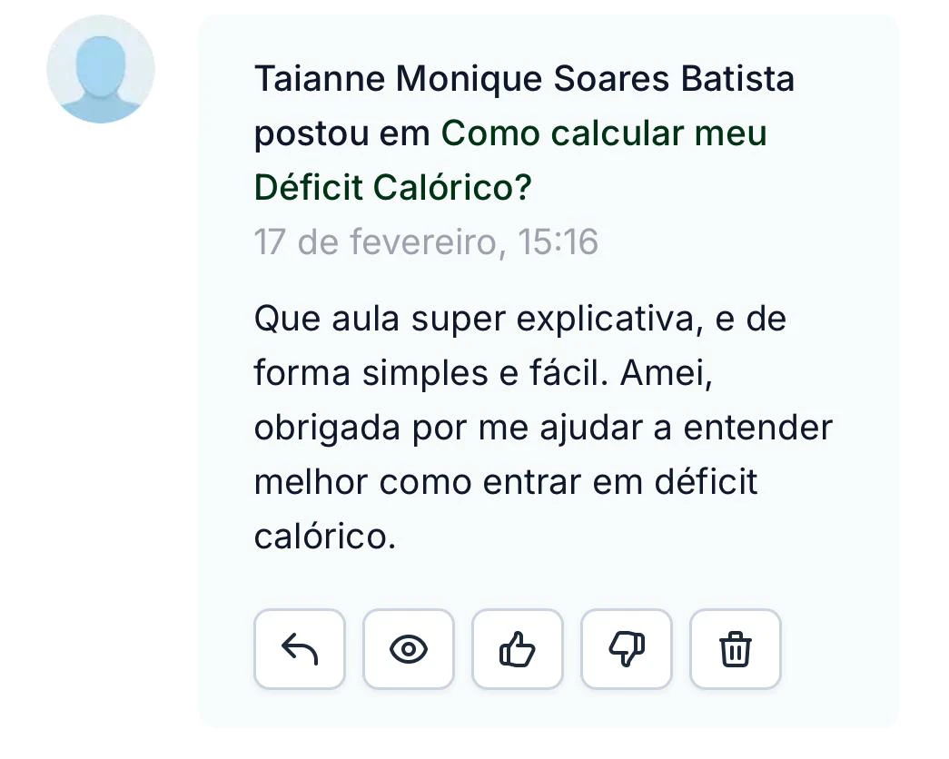Screen dimensions: 949x759
Task: Open the 'Como calcular meu' lesson link
Action: coord(604,133)
